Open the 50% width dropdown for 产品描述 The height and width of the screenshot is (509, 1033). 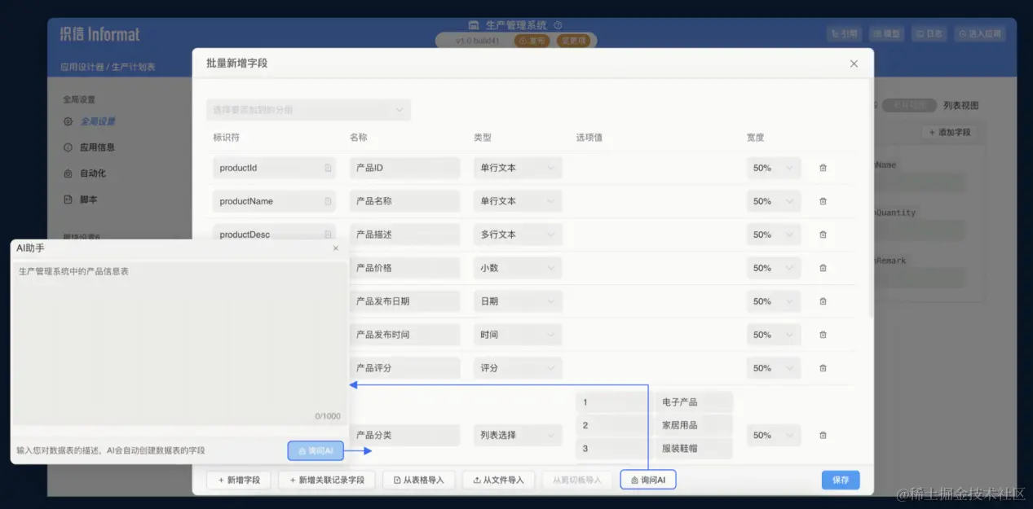(772, 235)
